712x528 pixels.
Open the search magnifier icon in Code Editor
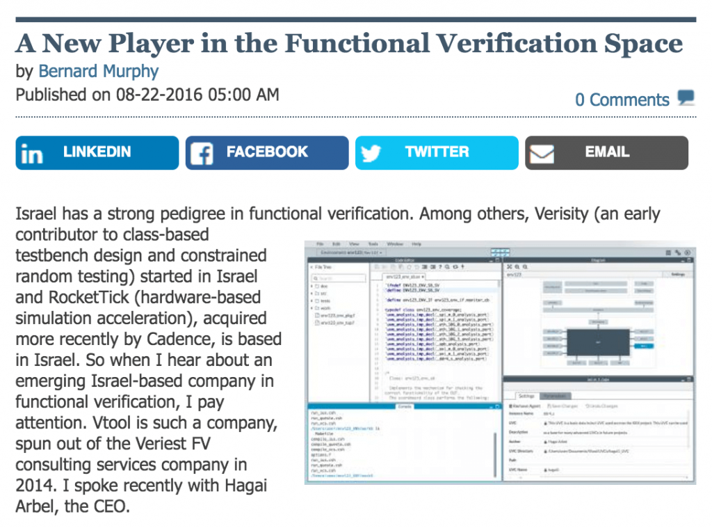point(447,266)
